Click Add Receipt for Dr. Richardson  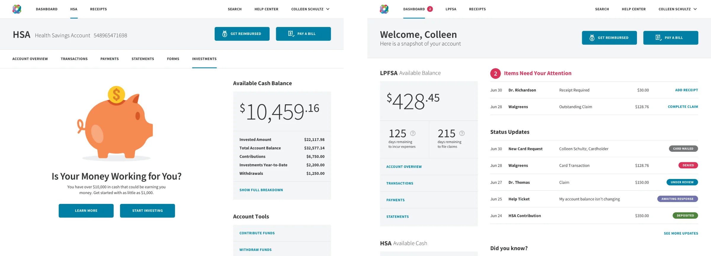686,90
